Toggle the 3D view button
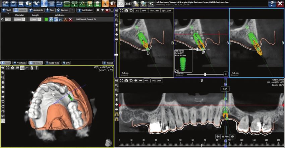Viewport: 285px width, 148px height. click(120, 4)
